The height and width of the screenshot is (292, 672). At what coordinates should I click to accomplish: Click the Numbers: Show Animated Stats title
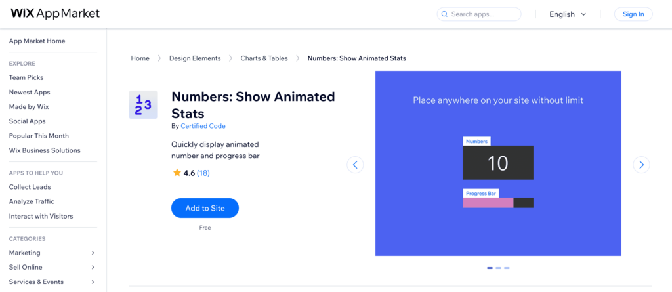[253, 104]
